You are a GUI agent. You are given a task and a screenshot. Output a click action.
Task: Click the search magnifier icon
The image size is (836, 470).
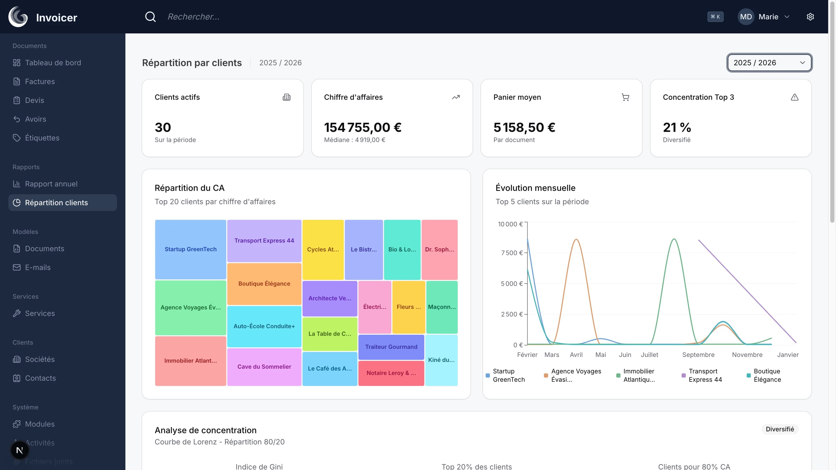coord(150,17)
